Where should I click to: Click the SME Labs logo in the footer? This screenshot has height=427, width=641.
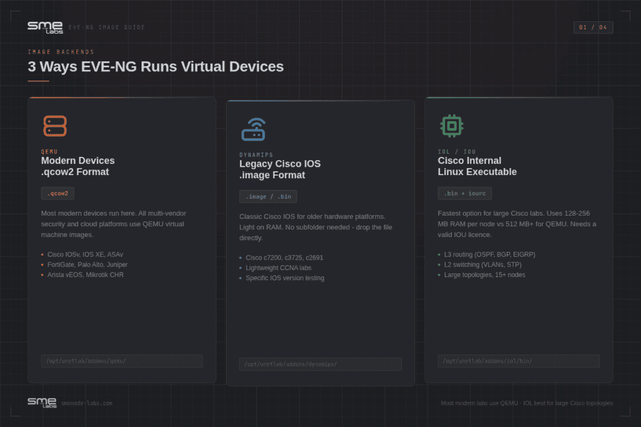click(42, 403)
